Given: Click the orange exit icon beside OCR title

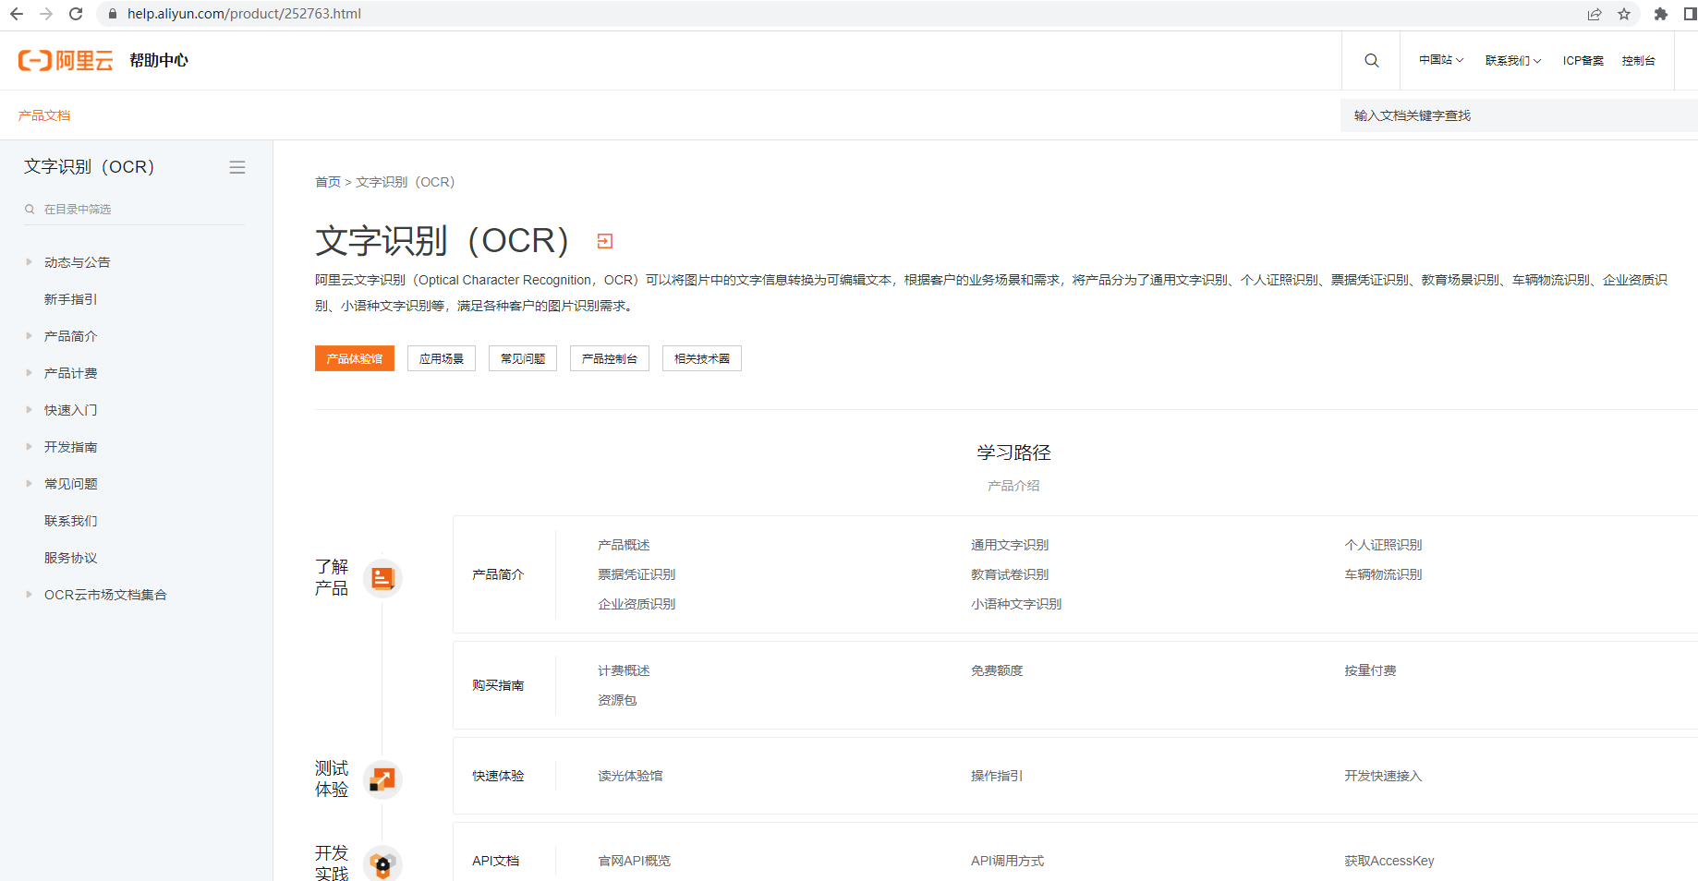Looking at the screenshot, I should [x=605, y=241].
